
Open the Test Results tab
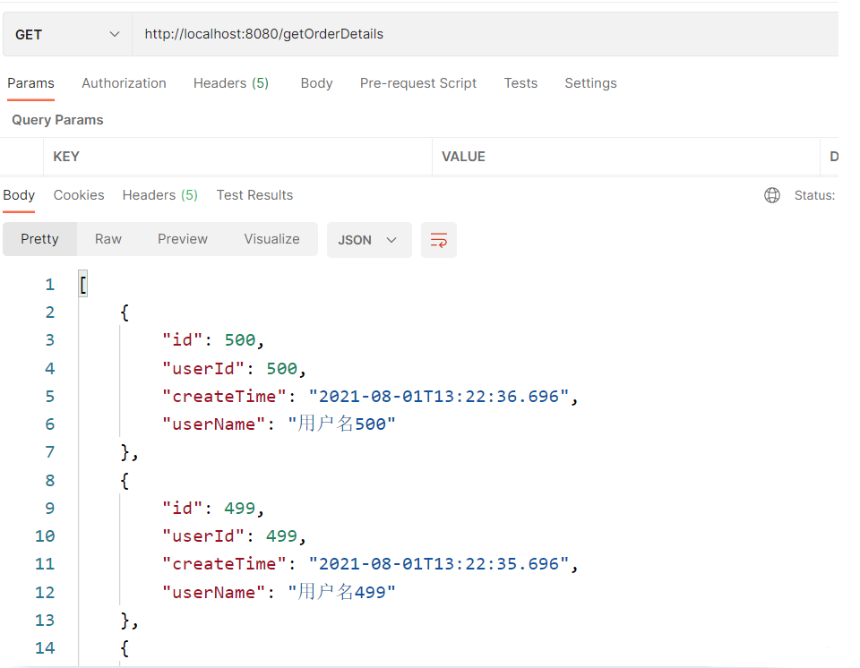point(254,195)
